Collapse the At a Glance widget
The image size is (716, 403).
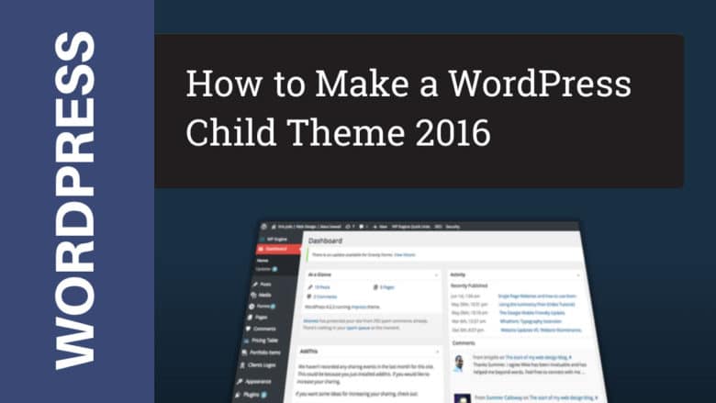(x=436, y=274)
